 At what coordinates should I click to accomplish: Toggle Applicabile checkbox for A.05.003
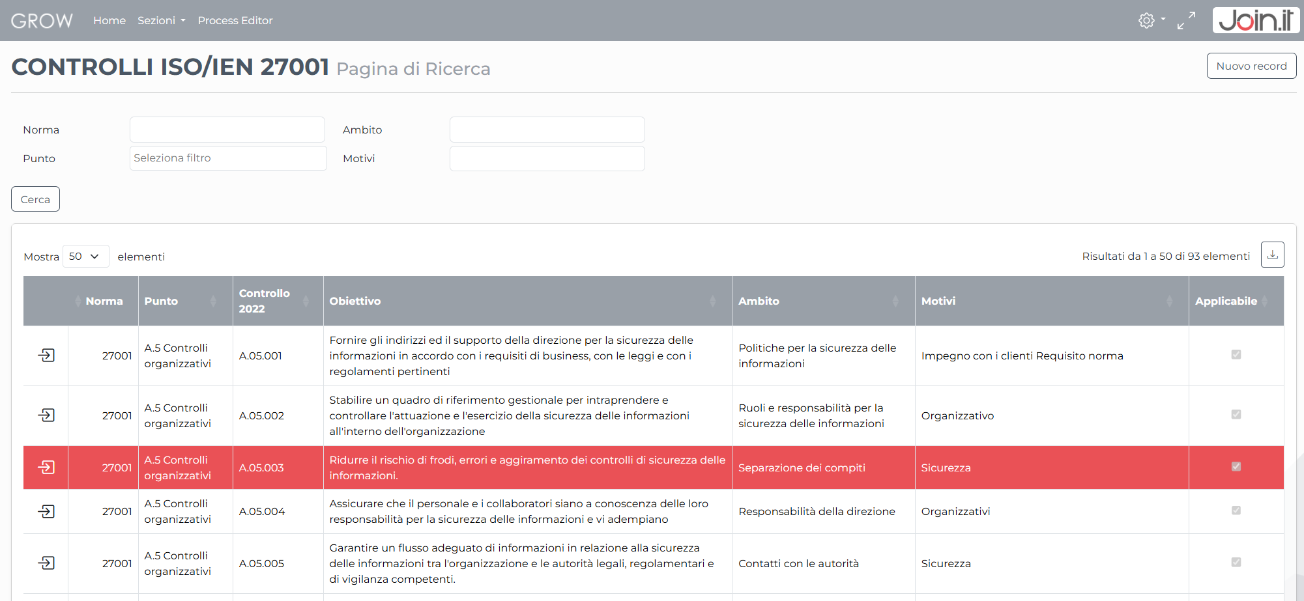[x=1236, y=467]
